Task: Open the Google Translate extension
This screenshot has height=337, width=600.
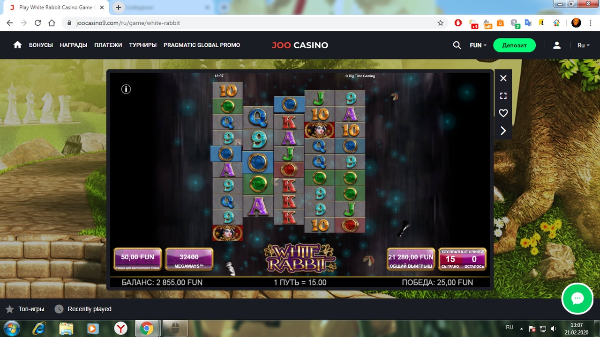Action: tap(528, 22)
